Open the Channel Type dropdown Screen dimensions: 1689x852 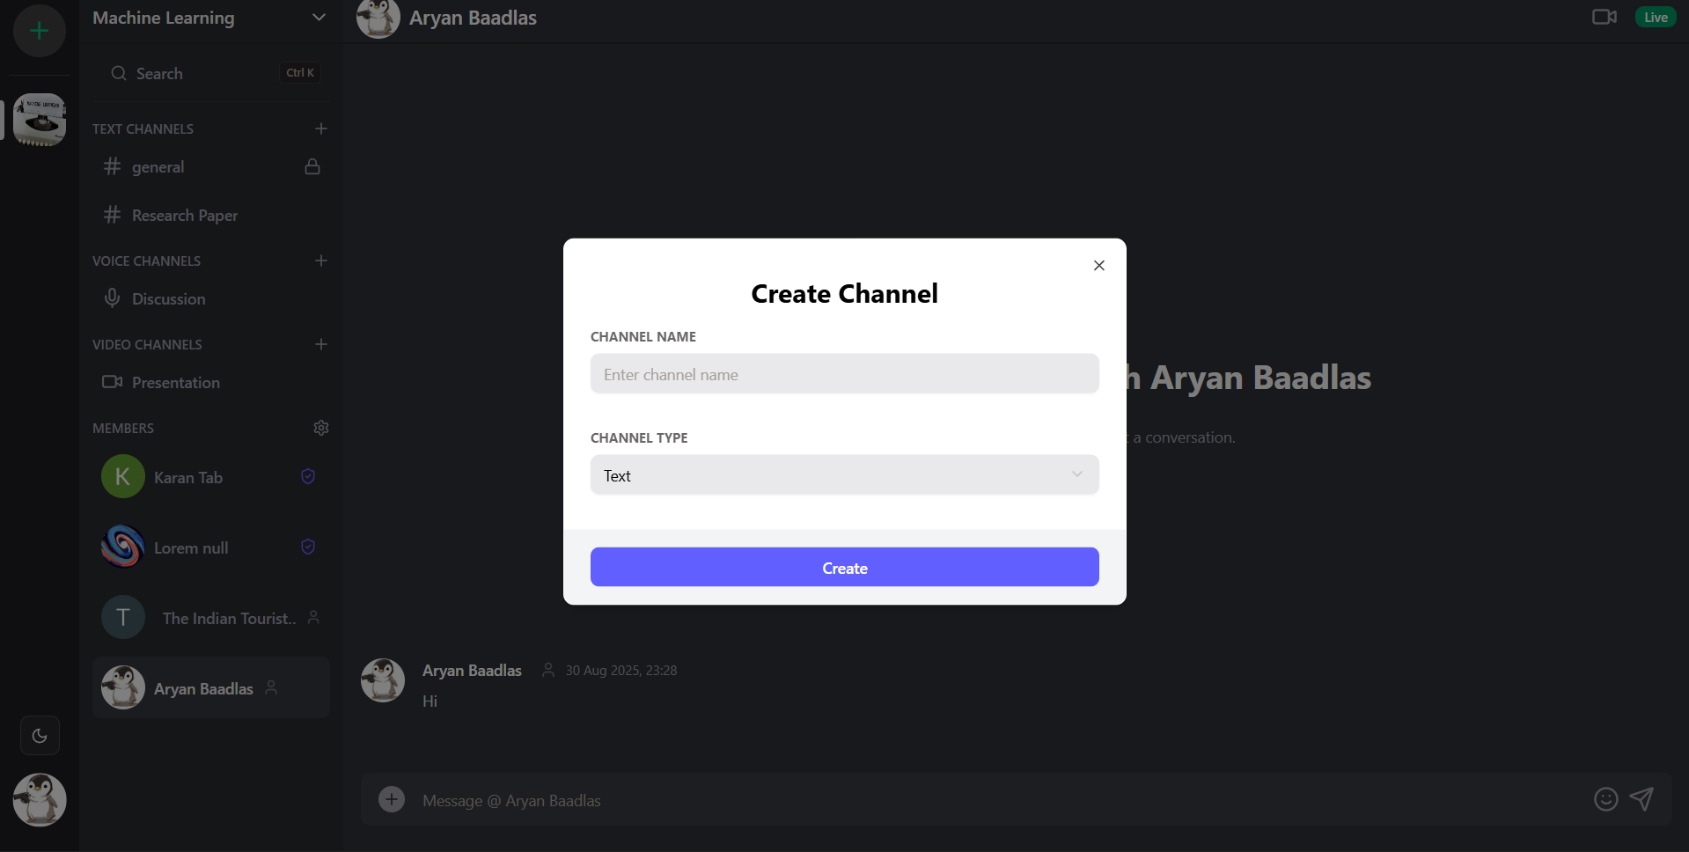(844, 475)
